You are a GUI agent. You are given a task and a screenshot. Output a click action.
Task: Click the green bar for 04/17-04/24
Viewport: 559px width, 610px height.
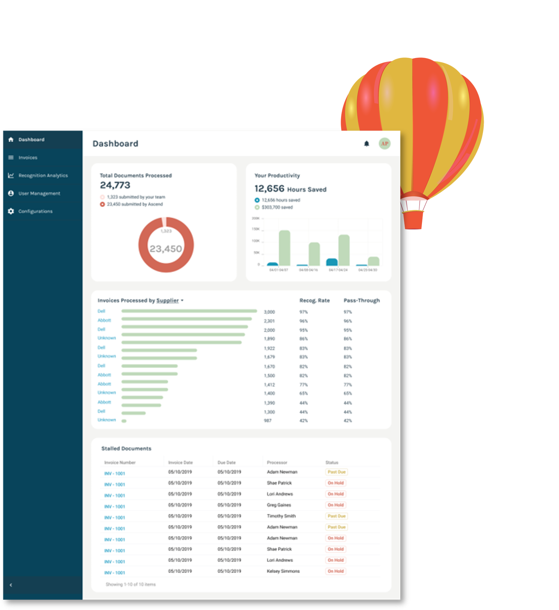(x=344, y=250)
